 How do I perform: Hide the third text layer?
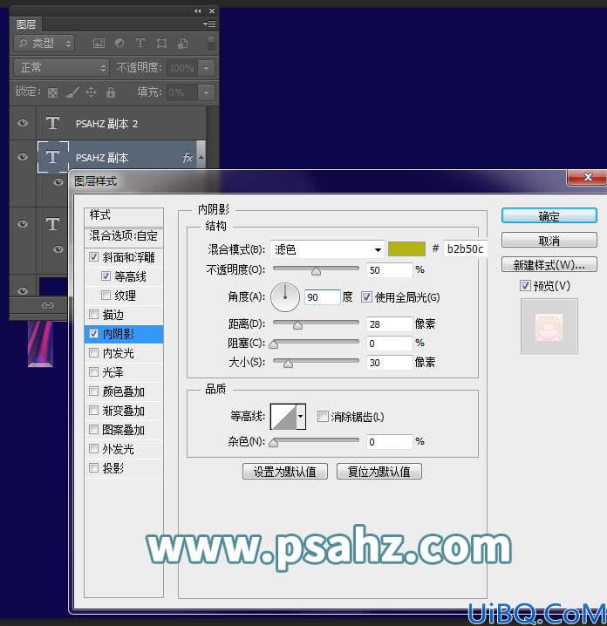tap(23, 223)
